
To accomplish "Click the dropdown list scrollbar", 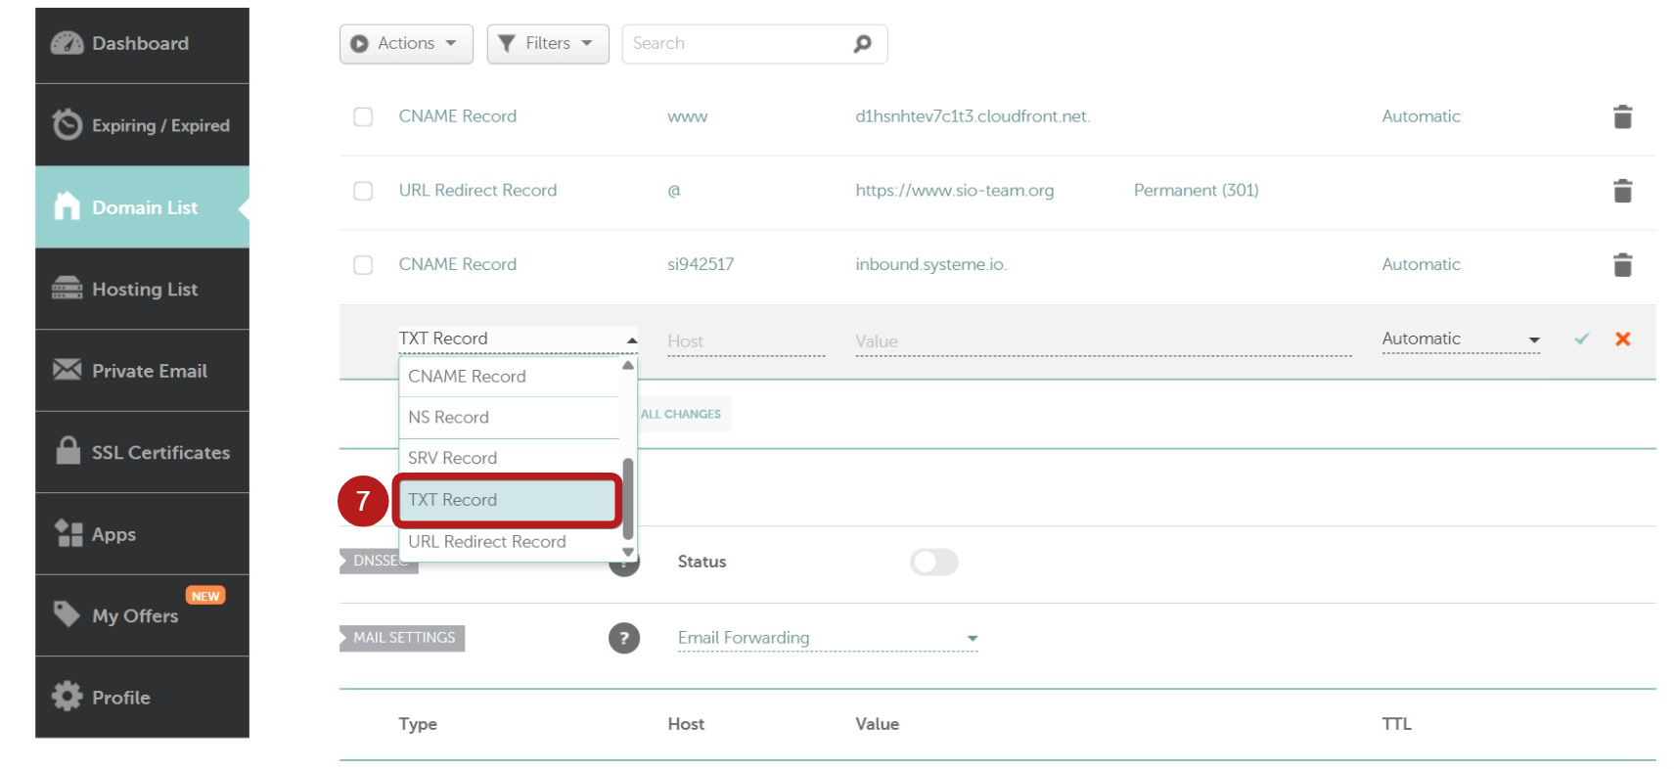I will (x=628, y=498).
